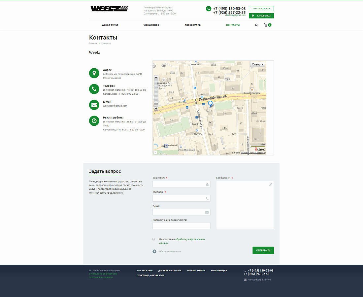Click header email weelzpay@gmail.com

point(235,15)
